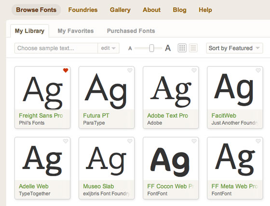Open the Gallery navigation item
Viewport: 270px width, 206px height.
click(120, 10)
